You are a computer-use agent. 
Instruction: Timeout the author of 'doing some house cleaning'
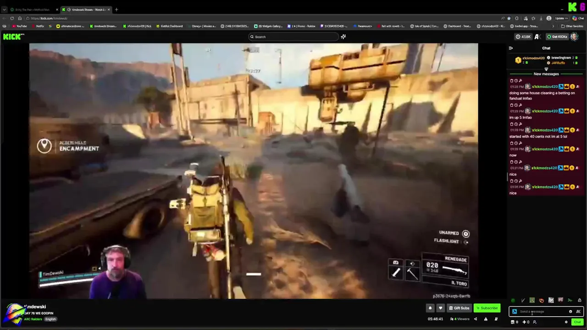click(516, 81)
